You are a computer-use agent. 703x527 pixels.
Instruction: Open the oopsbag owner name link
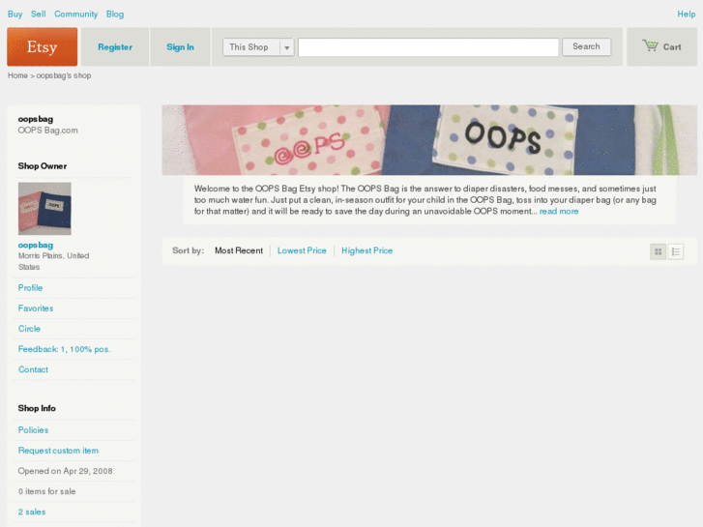(36, 245)
